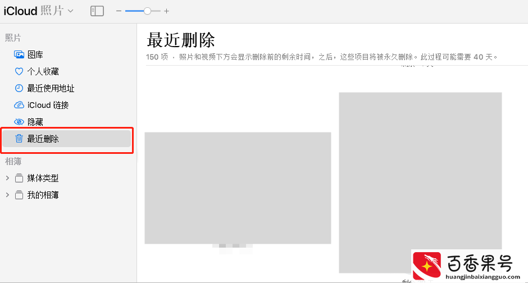The width and height of the screenshot is (528, 283).
Task: Expand the 我的相簿 folder chevron
Action: [7, 195]
